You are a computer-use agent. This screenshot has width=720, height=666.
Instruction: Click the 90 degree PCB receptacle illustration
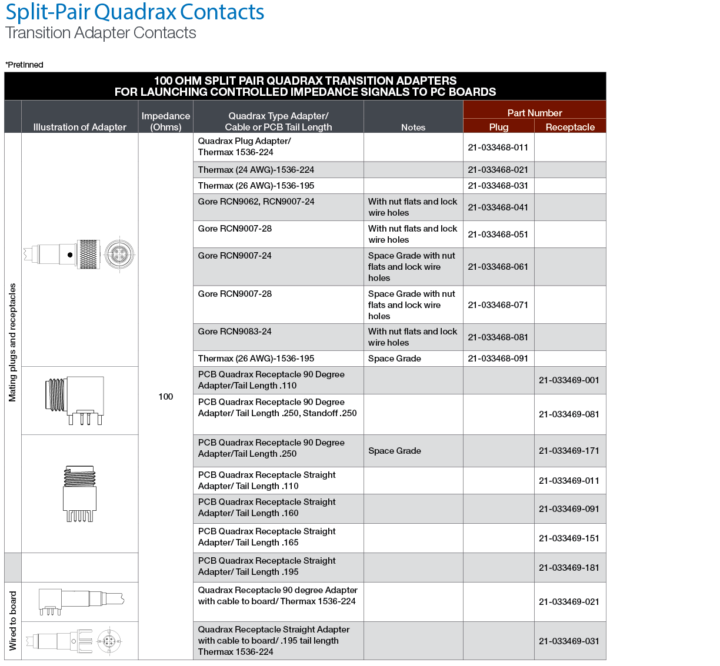(x=74, y=401)
